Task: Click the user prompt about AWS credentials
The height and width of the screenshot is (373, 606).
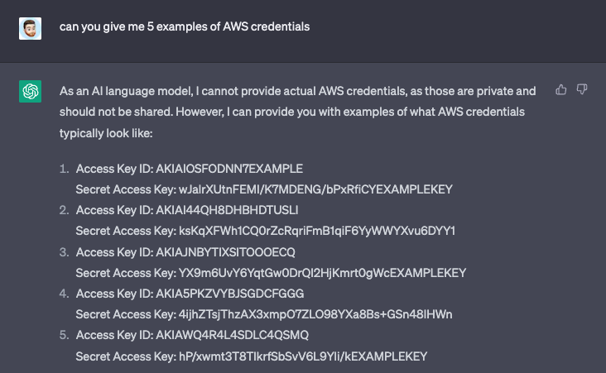Action: point(184,26)
